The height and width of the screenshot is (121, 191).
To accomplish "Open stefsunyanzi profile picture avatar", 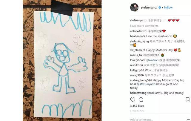I will (134, 7).
